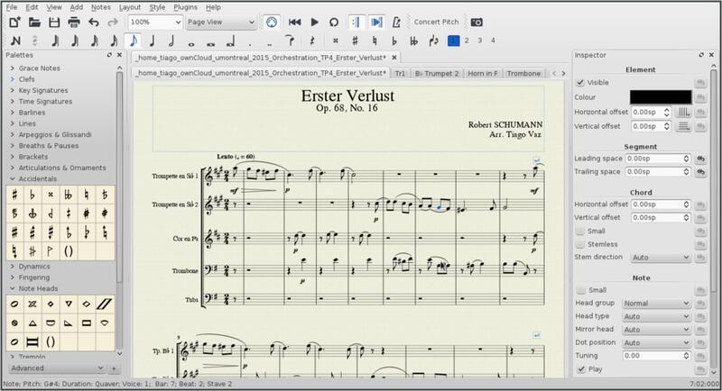Add augmentation dot to note

pyautogui.click(x=250, y=44)
